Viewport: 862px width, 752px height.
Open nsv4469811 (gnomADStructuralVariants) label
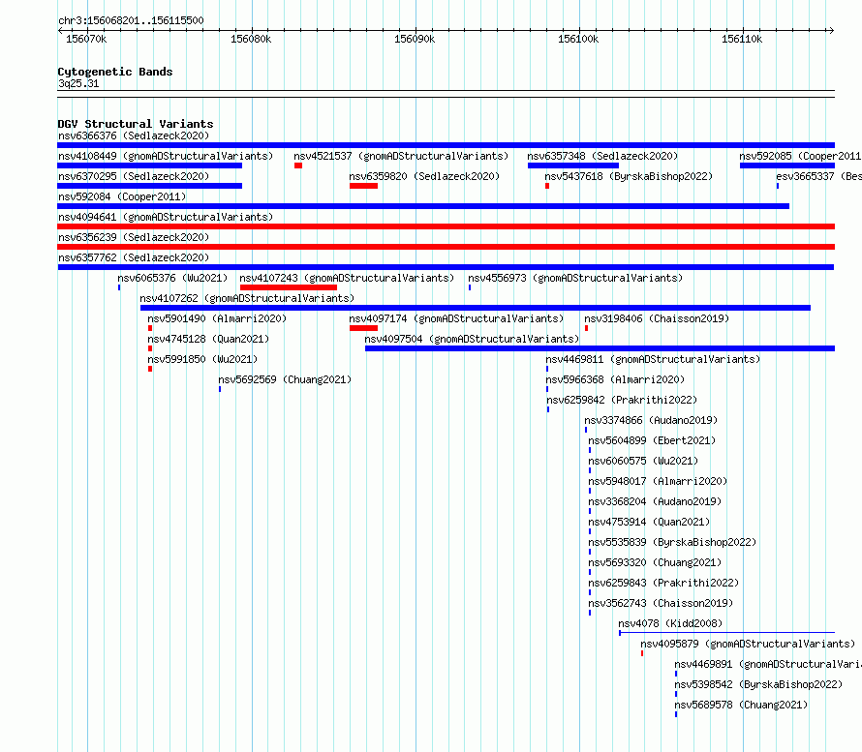coord(653,359)
